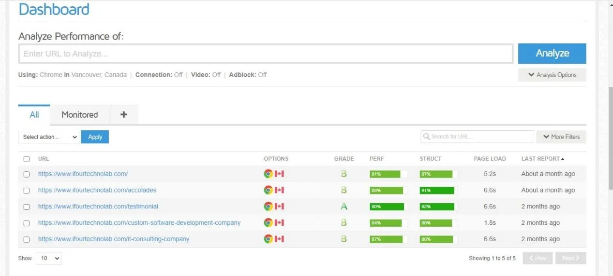
Task: Click the Canada flag in the custom-software-development-company row
Action: (279, 222)
